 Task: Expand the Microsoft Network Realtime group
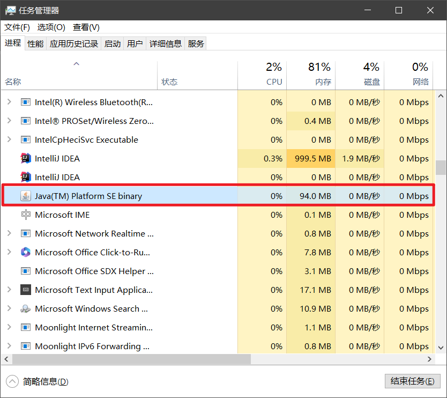9,233
